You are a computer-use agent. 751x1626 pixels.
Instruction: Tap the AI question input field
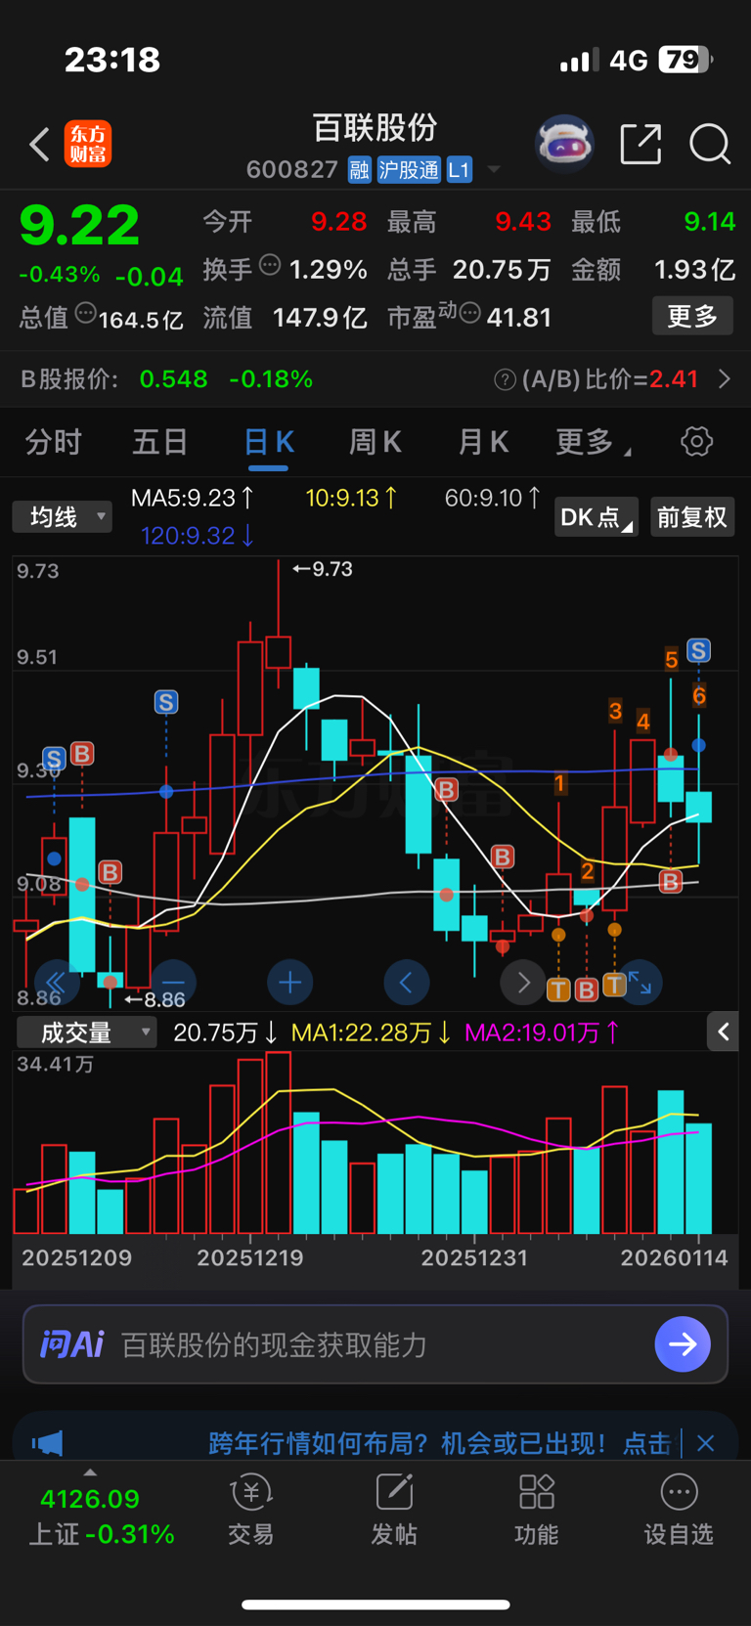pos(375,1344)
